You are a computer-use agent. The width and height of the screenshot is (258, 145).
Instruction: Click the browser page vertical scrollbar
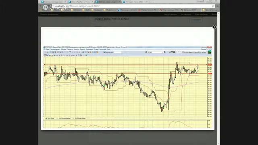coord(218,79)
